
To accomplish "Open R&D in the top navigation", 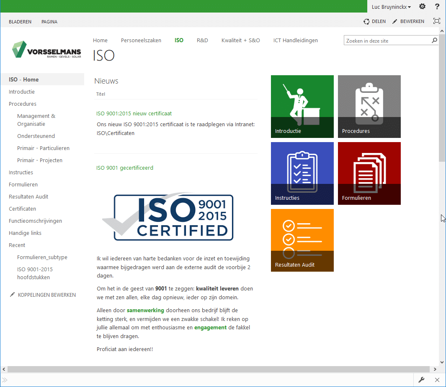I will pyautogui.click(x=202, y=40).
